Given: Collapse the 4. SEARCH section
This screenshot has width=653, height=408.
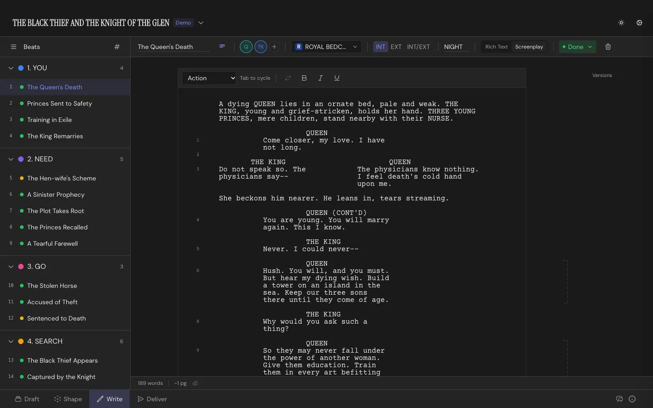Looking at the screenshot, I should pyautogui.click(x=11, y=341).
